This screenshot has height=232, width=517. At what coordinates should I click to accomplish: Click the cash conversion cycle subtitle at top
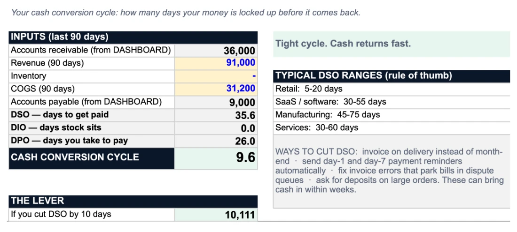[x=186, y=13]
